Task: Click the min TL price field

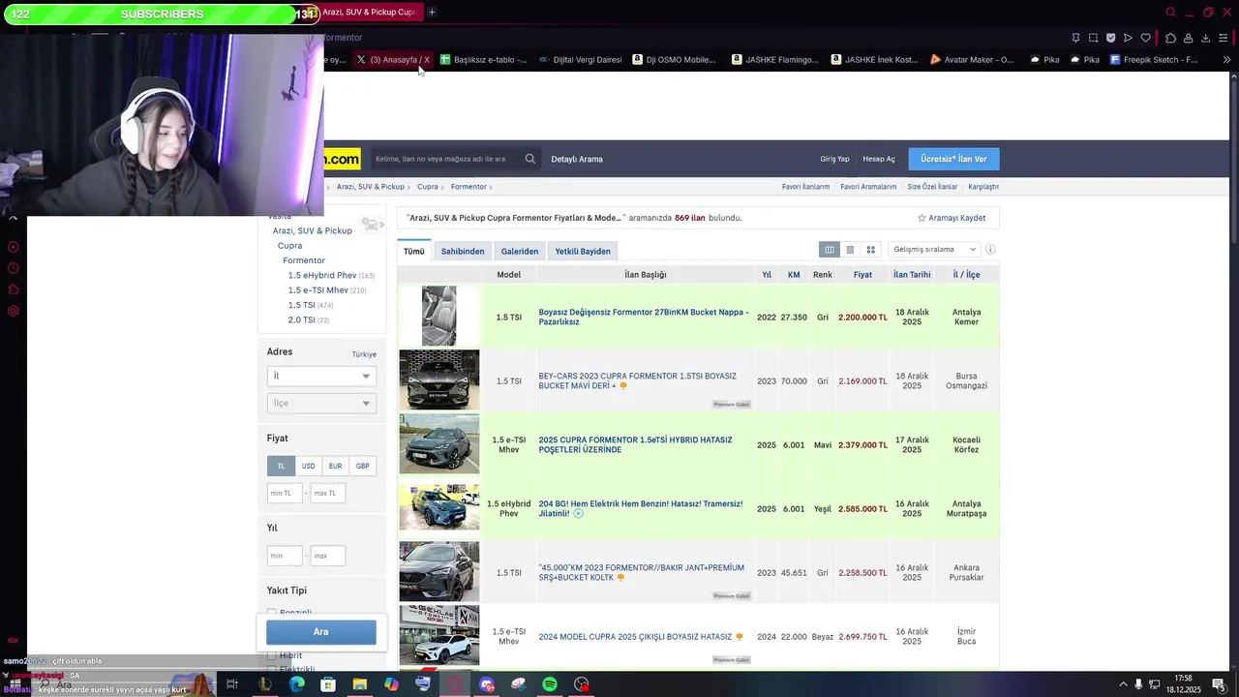Action: tap(285, 494)
